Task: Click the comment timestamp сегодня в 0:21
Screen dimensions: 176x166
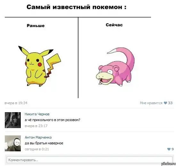Action: (37, 149)
